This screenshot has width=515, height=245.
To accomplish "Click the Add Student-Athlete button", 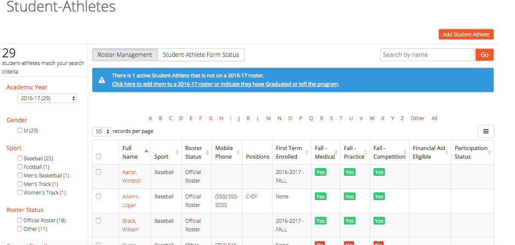I will (466, 34).
